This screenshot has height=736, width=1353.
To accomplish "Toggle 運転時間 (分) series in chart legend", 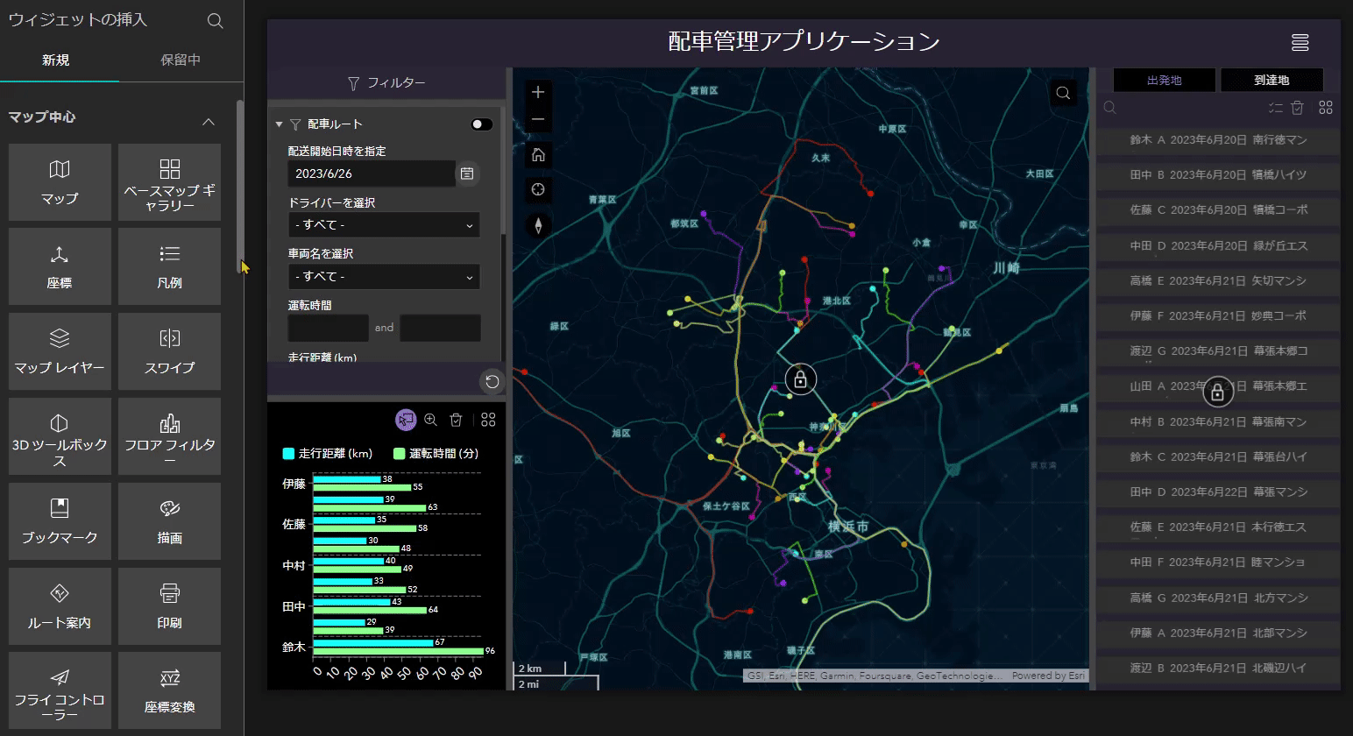I will pos(436,454).
